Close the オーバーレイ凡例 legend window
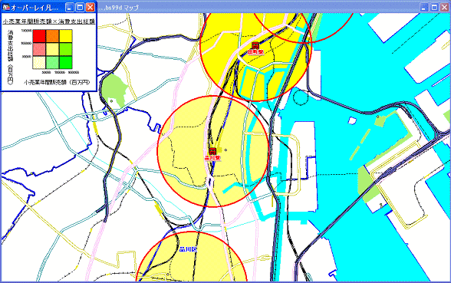 91,7
